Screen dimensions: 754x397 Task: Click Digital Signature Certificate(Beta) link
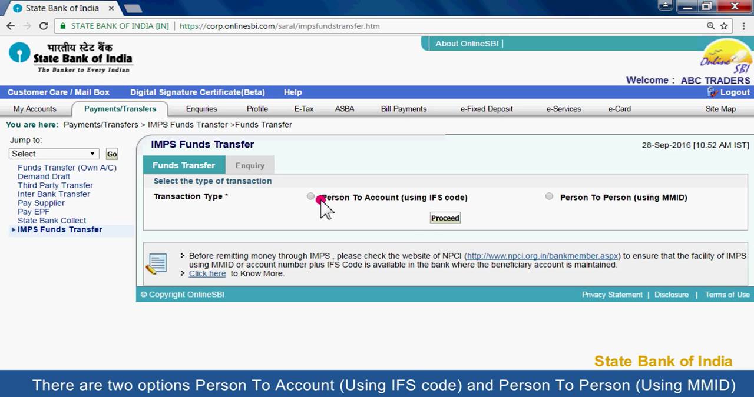point(197,92)
